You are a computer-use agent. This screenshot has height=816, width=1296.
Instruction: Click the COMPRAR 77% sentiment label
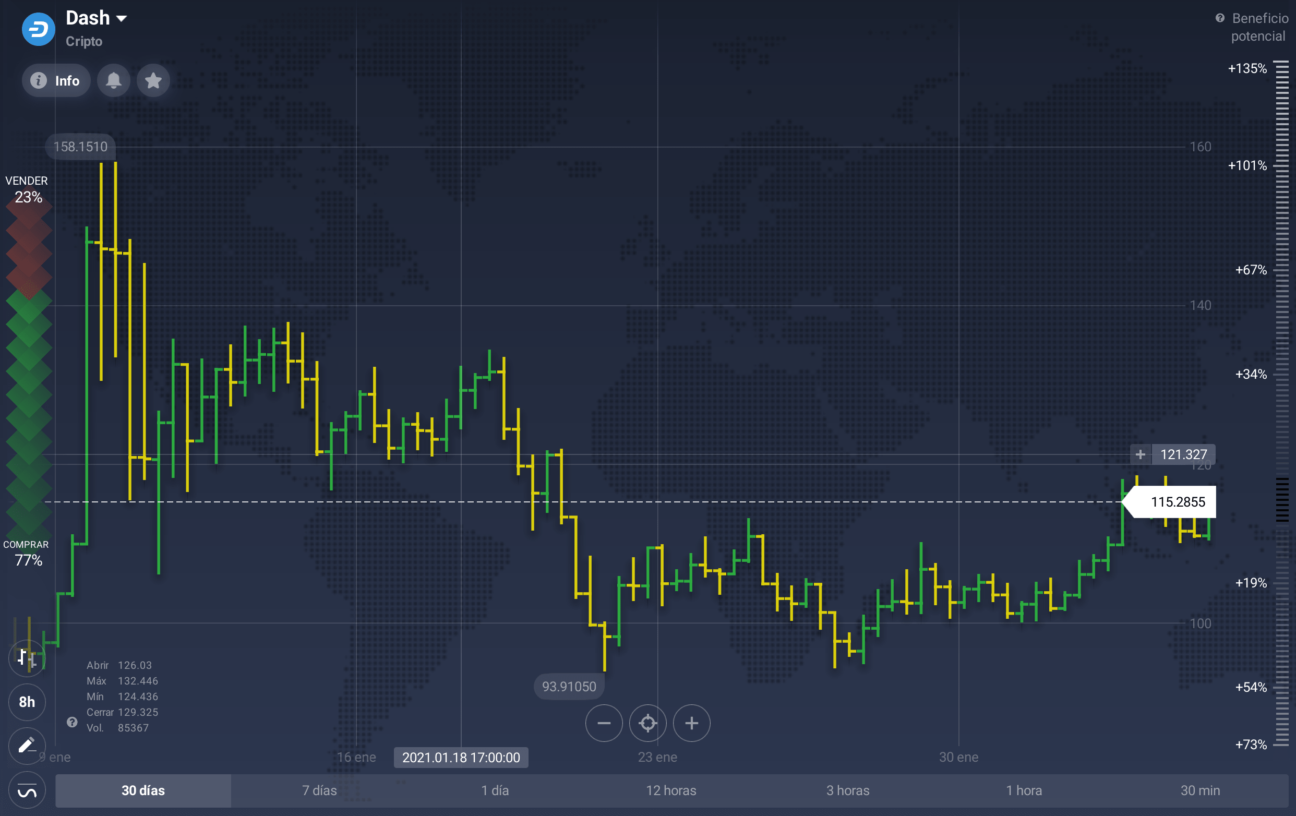point(27,553)
